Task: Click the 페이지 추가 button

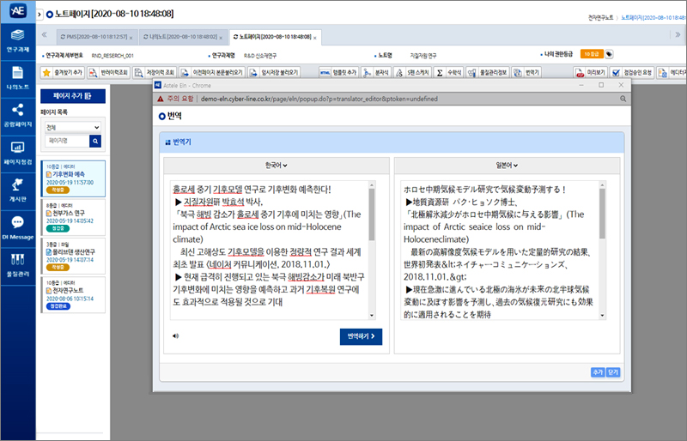Action: coord(72,96)
